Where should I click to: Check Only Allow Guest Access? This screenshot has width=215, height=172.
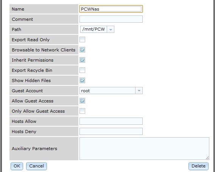[x=82, y=111]
